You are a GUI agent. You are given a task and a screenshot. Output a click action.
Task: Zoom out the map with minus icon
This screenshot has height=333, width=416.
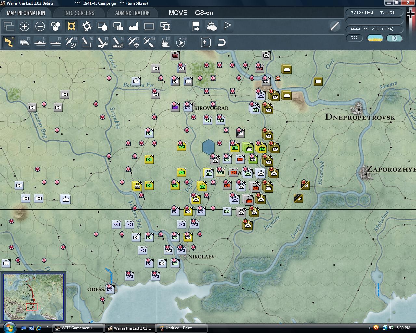(40, 26)
